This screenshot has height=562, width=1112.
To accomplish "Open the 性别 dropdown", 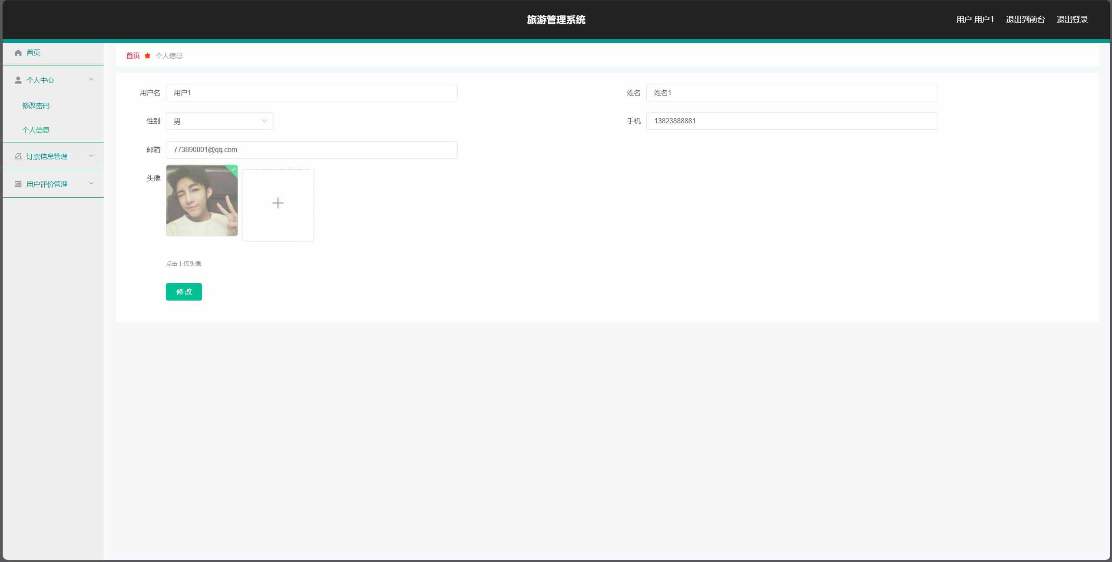I will (219, 121).
